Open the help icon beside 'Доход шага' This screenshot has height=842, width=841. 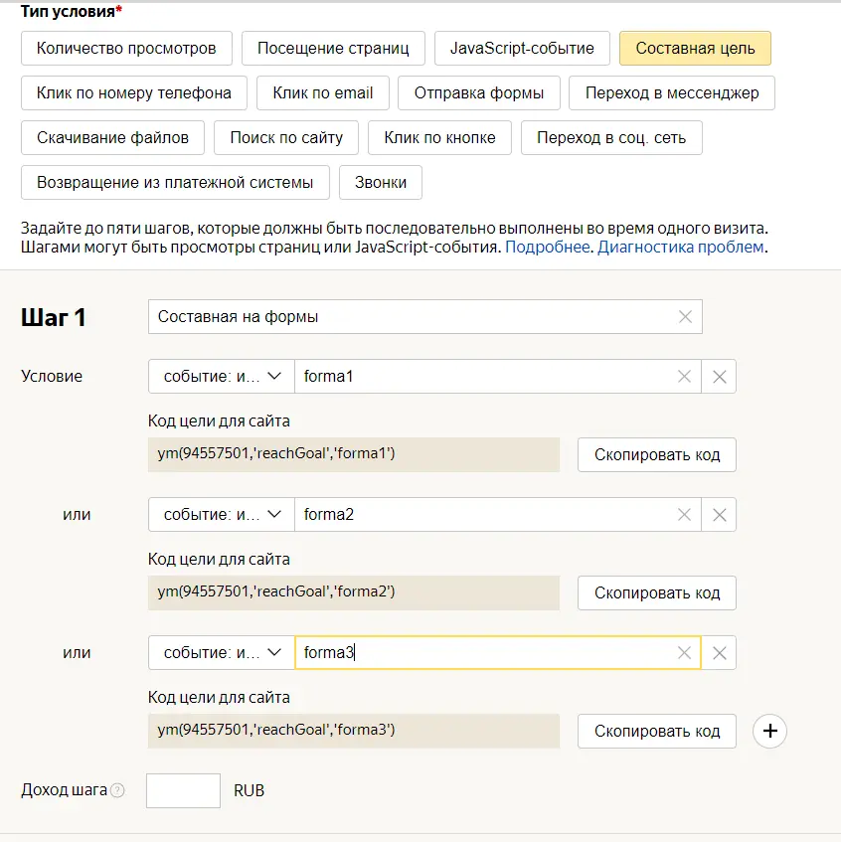click(117, 790)
